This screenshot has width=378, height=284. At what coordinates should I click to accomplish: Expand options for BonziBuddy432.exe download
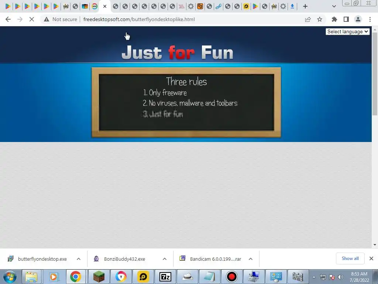pyautogui.click(x=165, y=259)
